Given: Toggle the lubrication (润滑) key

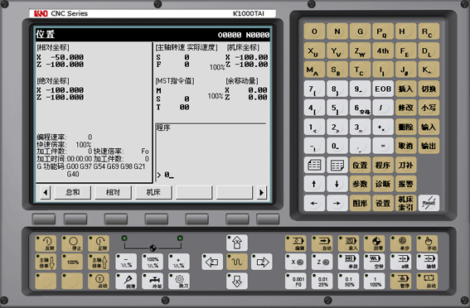Looking at the screenshot, I should pos(126,281).
